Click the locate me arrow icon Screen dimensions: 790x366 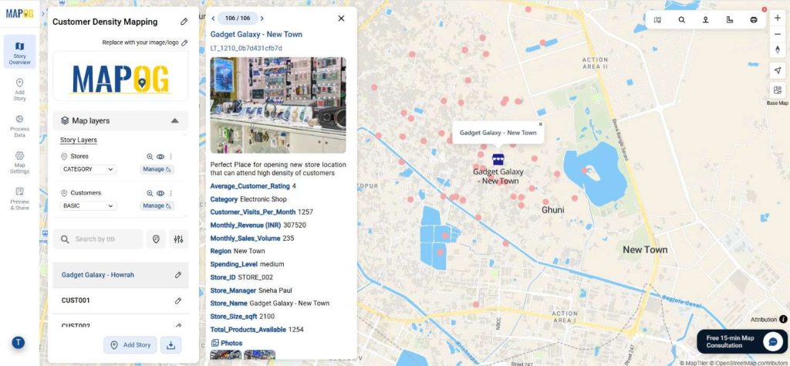click(x=777, y=70)
